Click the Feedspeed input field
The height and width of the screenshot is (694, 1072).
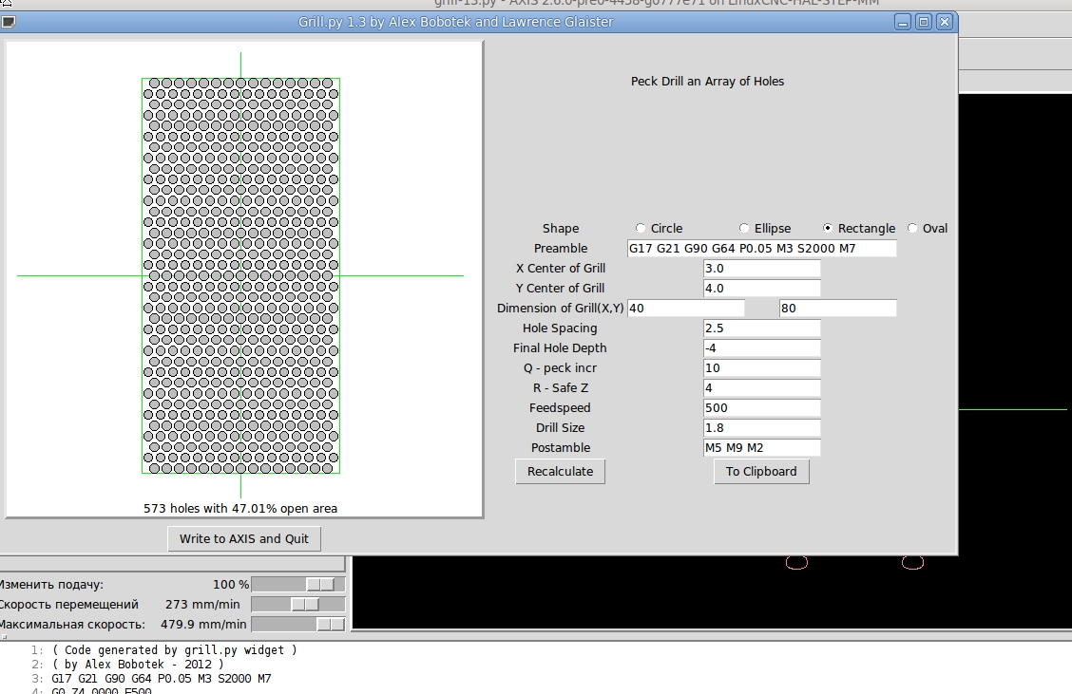[x=761, y=408]
